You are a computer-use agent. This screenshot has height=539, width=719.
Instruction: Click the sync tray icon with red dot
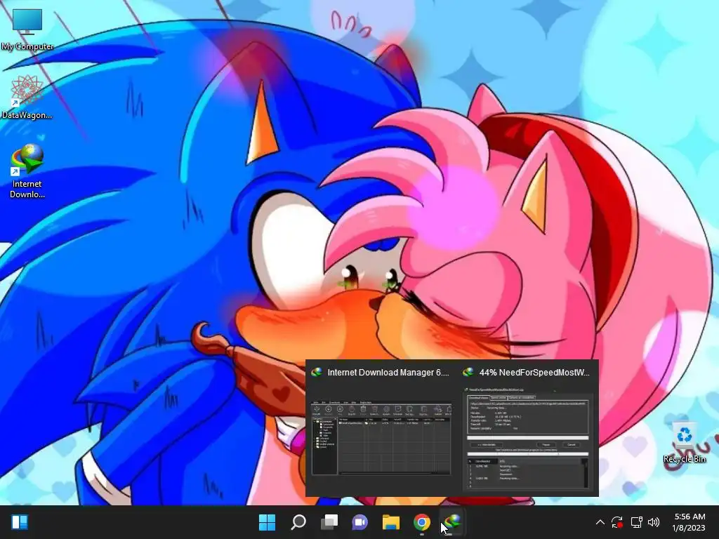616,522
